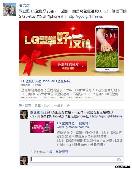Click 留言 under the main post
The width and height of the screenshot is (132, 169).
coord(28,106)
